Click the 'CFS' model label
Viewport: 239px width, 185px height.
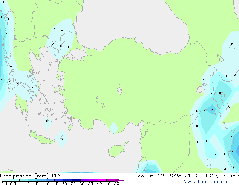tap(57, 176)
